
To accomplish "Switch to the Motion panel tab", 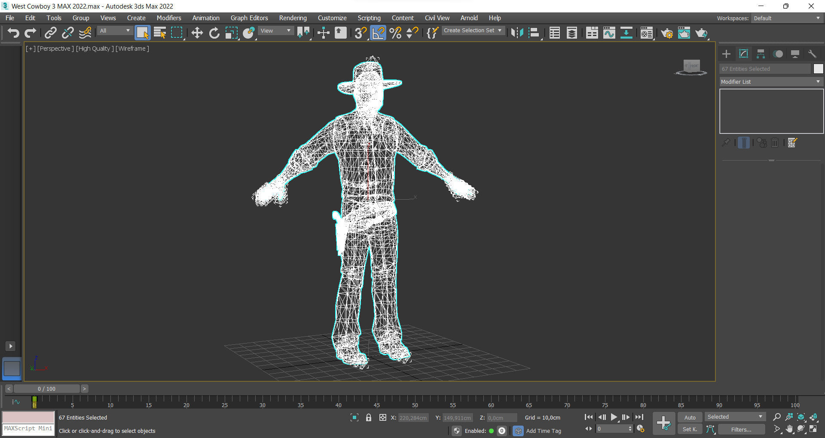I will coord(778,54).
